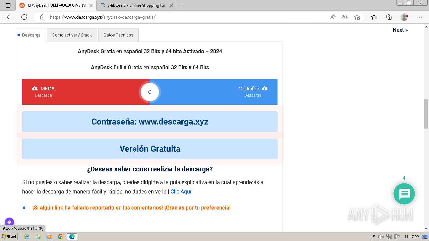This screenshot has width=429, height=241.
Task: Open the comments chat bubble button
Action: tap(404, 194)
